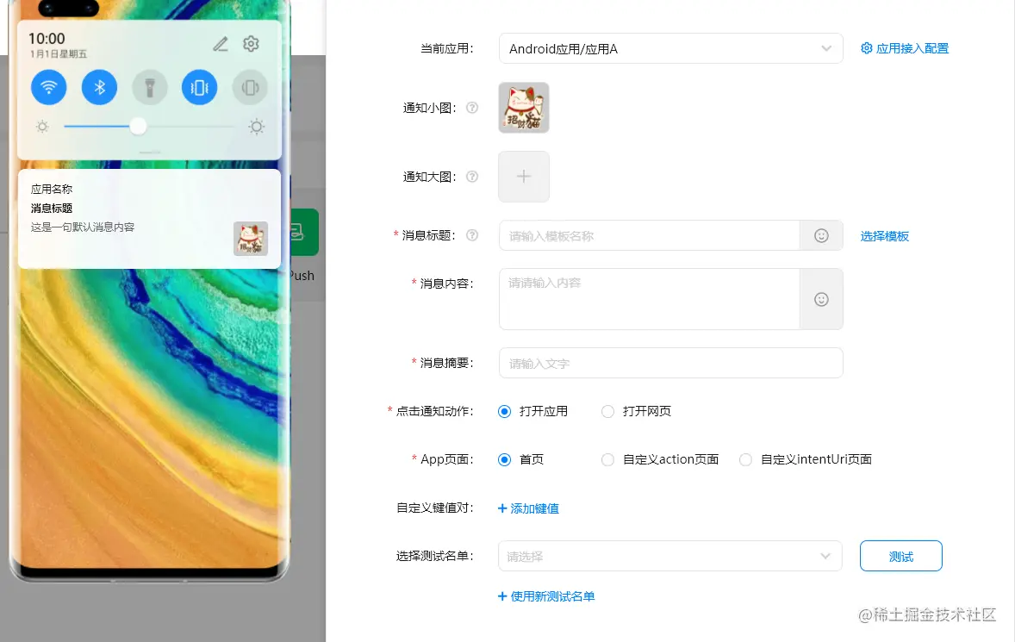
Task: Click the 添加键值 link
Action: click(528, 508)
